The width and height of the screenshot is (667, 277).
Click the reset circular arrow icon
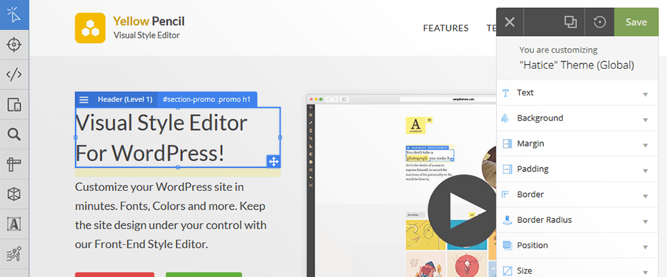pyautogui.click(x=600, y=22)
